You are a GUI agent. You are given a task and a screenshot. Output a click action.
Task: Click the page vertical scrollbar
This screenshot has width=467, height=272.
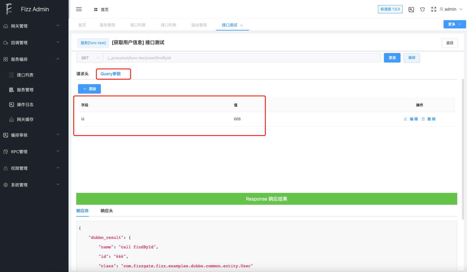[x=463, y=149]
